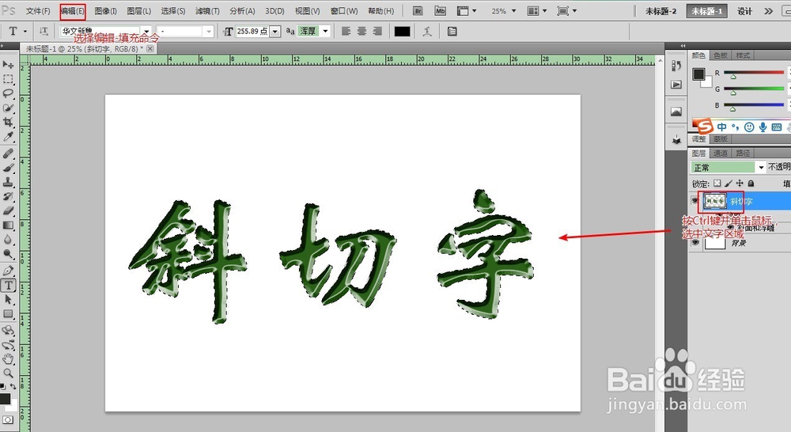The width and height of the screenshot is (791, 432).
Task: Select the 3D Rotate tool
Action: (x=8, y=331)
